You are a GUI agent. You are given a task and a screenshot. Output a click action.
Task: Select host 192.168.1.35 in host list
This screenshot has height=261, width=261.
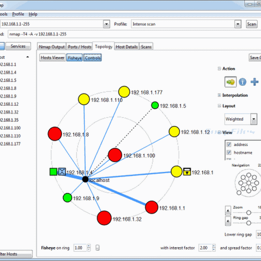click(9, 120)
